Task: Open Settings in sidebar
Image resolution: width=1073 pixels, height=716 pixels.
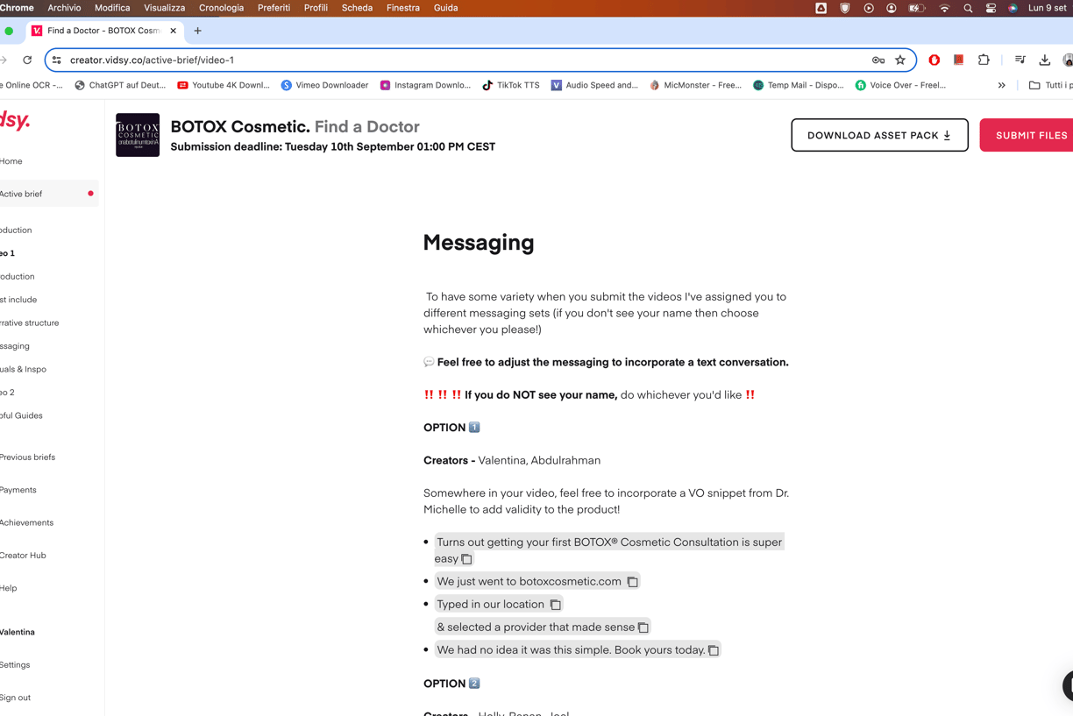Action: [x=15, y=665]
